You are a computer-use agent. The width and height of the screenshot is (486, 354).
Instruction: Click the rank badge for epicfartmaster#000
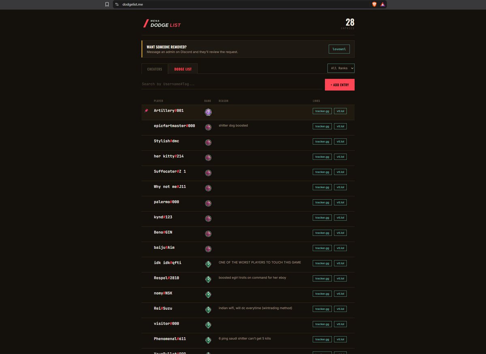208,127
